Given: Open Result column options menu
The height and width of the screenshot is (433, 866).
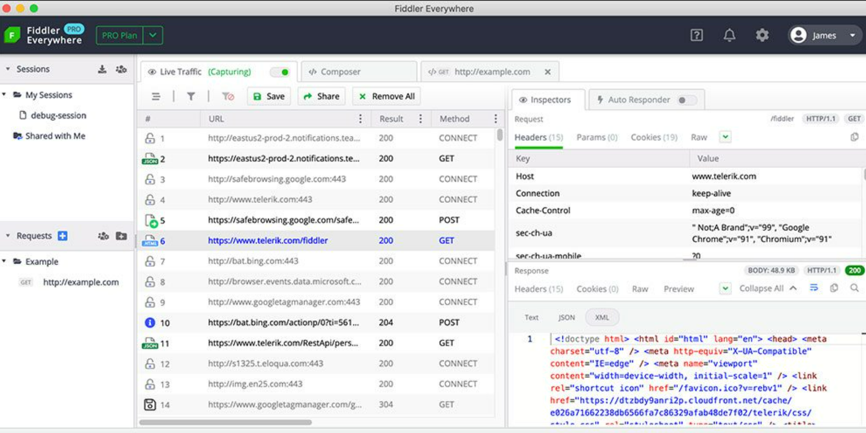Looking at the screenshot, I should (x=420, y=118).
